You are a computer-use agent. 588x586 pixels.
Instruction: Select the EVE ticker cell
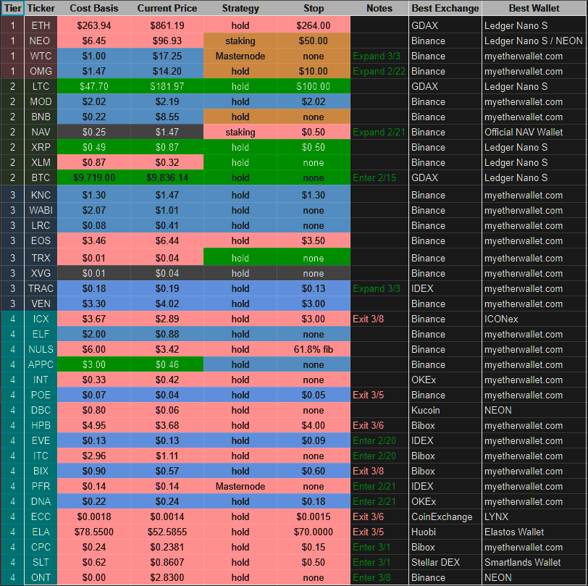click(x=41, y=440)
